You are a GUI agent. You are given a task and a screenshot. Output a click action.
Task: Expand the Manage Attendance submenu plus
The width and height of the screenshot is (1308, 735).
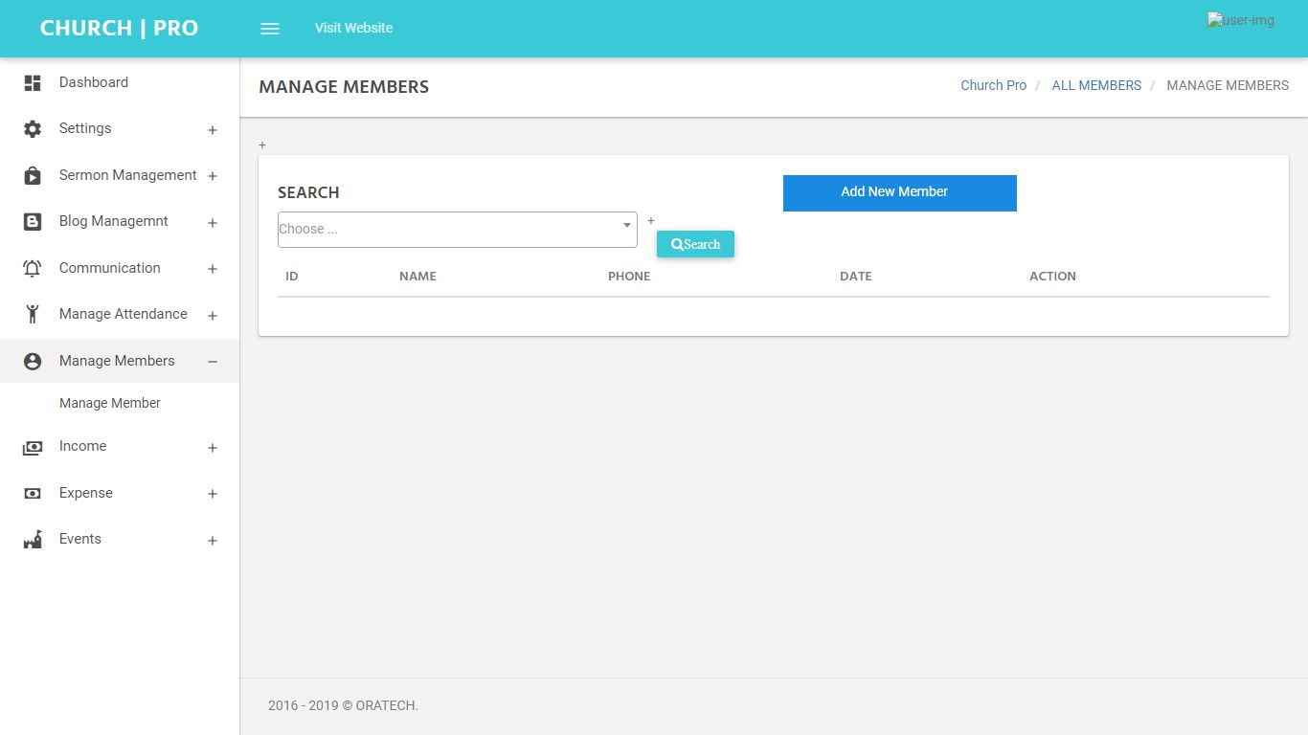coord(213,316)
